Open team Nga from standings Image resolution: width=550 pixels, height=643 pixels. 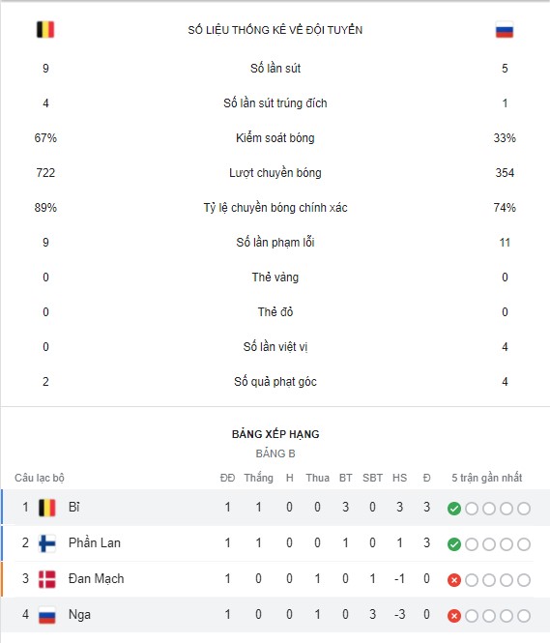79,615
